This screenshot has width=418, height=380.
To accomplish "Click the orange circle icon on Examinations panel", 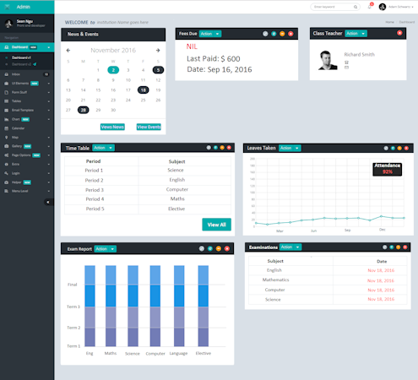I will coord(398,247).
